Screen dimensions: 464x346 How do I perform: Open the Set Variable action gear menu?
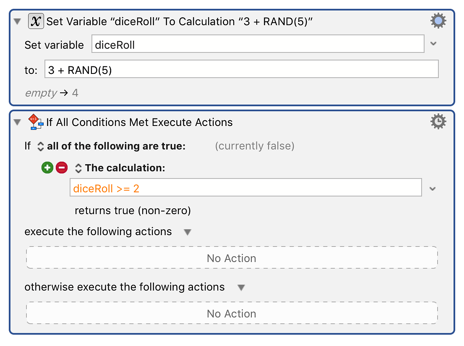click(438, 21)
